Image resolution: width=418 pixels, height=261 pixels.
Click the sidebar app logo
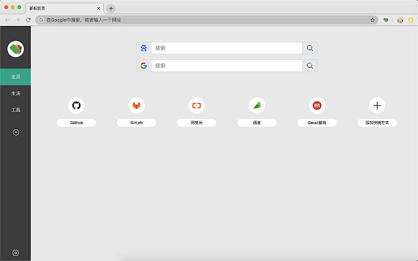(16, 49)
